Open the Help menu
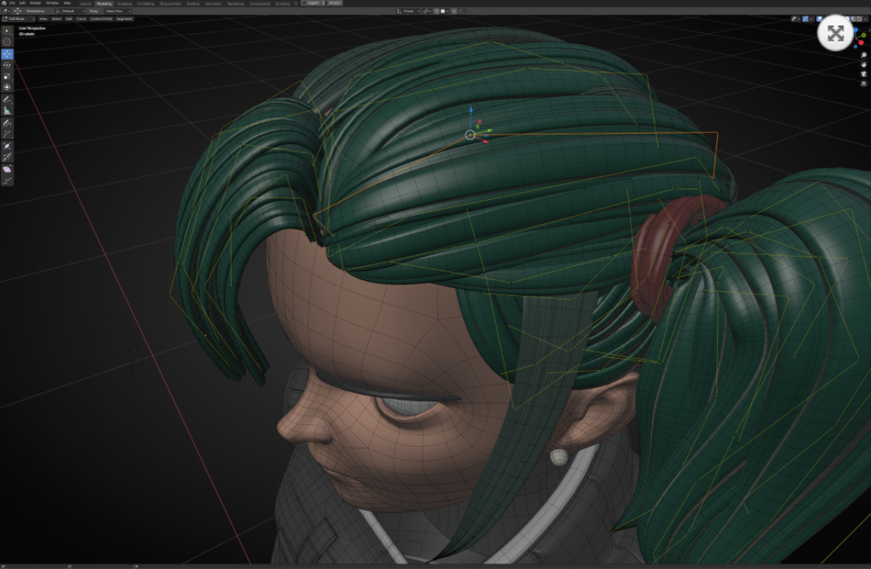The height and width of the screenshot is (569, 871). [66, 2]
